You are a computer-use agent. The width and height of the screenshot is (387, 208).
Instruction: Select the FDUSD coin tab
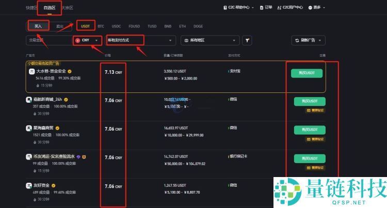point(134,26)
